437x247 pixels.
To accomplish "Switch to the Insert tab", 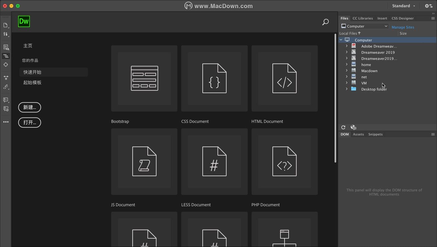I will [x=382, y=18].
